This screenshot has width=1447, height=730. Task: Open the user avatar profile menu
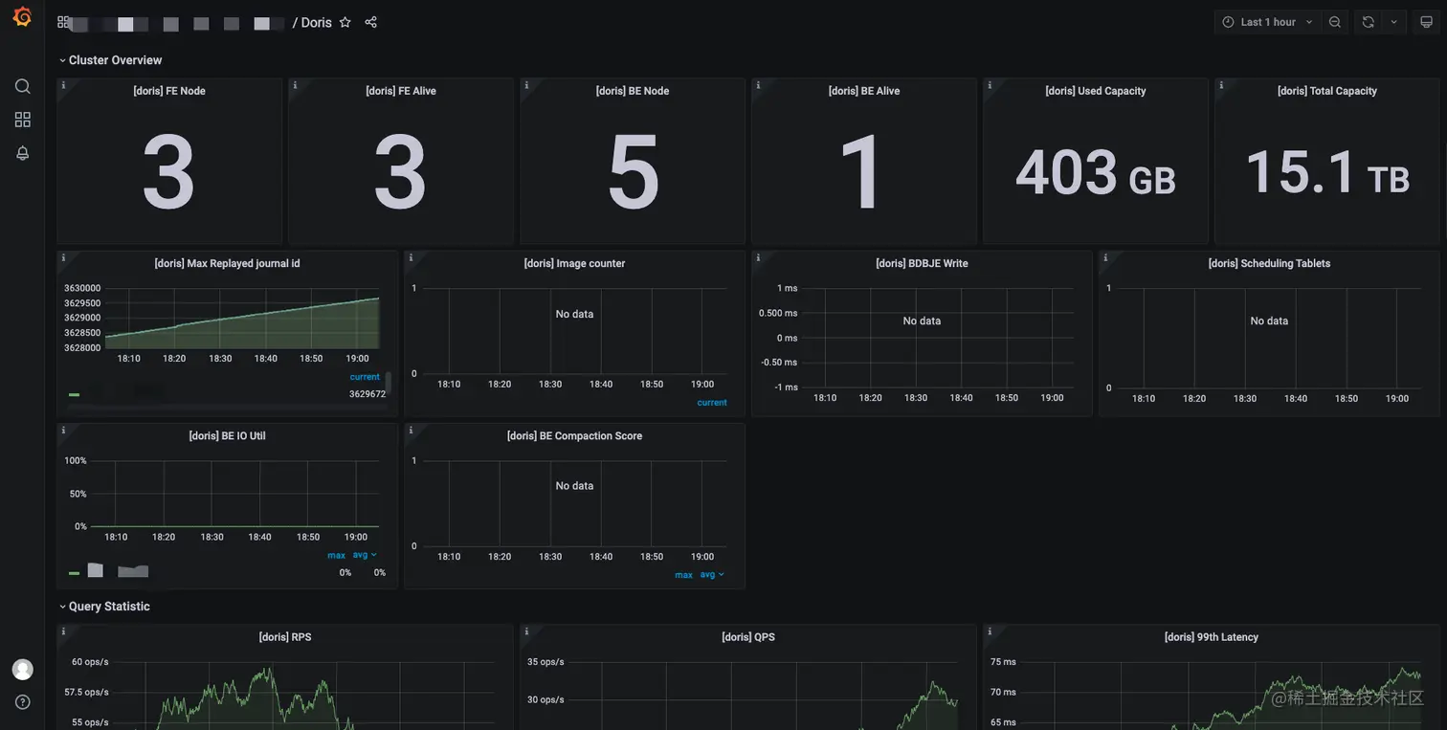(23, 669)
